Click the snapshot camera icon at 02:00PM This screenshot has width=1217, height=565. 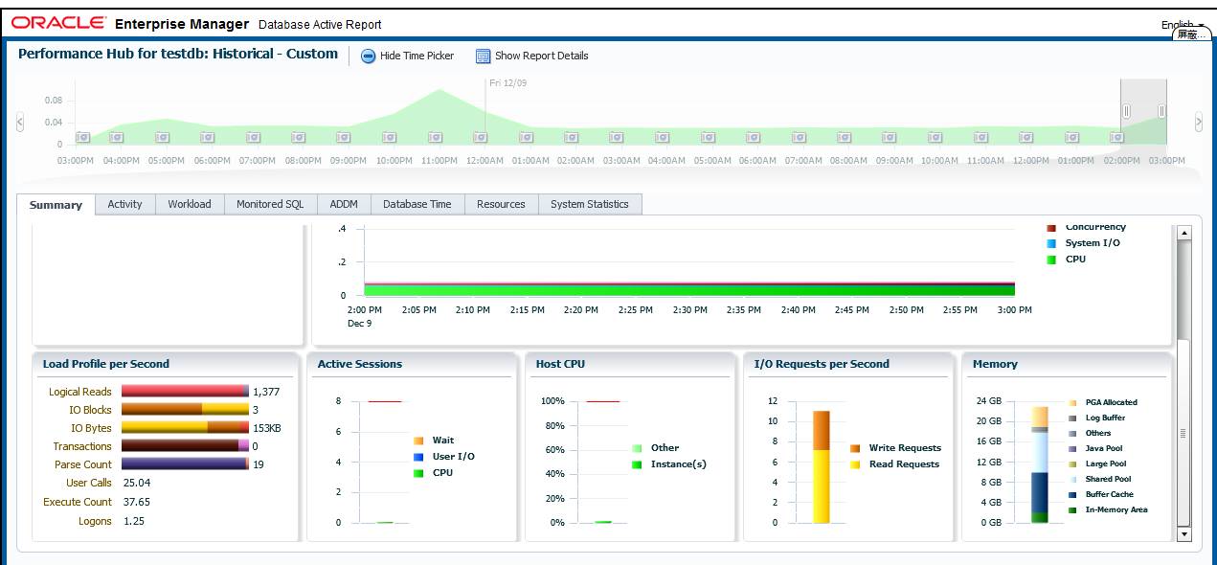click(x=1116, y=138)
